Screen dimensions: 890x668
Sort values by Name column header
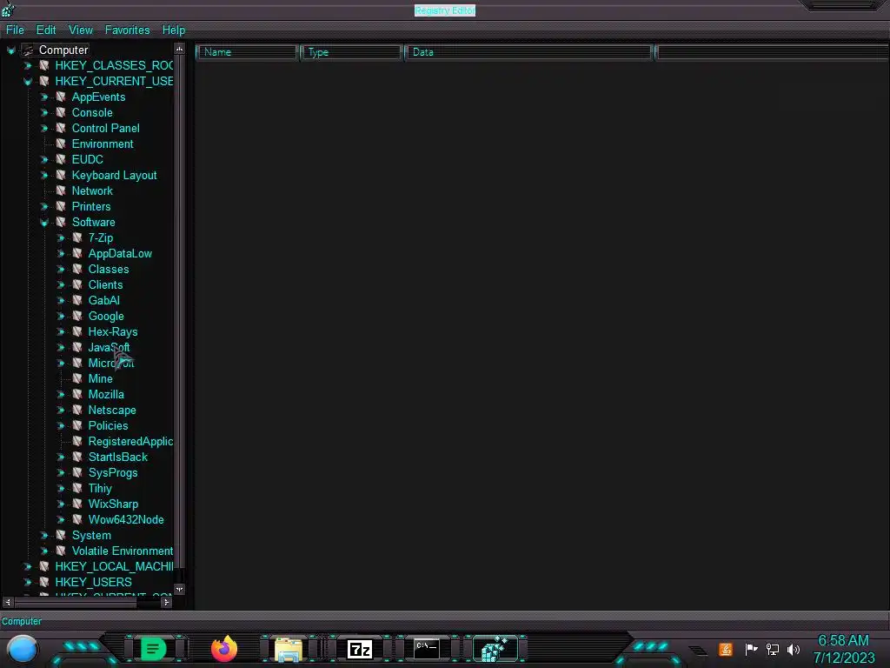pos(247,52)
